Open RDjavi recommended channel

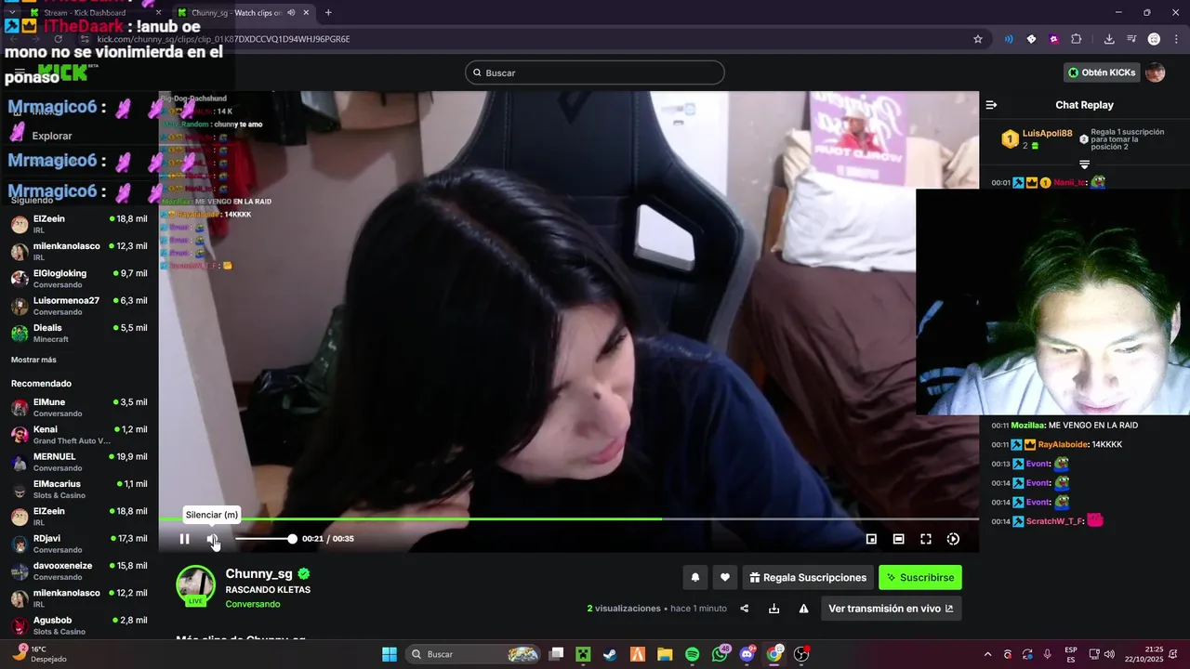(x=79, y=544)
